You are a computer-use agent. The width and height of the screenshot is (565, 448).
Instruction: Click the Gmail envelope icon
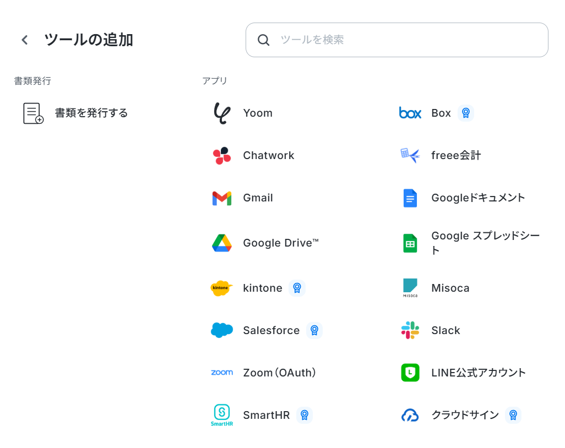pyautogui.click(x=222, y=198)
